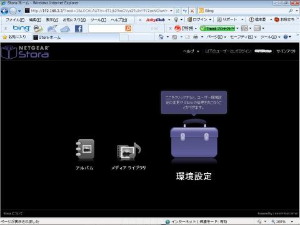Click the Powered by link in the footer
This screenshot has height=225, width=300.
click(x=277, y=214)
